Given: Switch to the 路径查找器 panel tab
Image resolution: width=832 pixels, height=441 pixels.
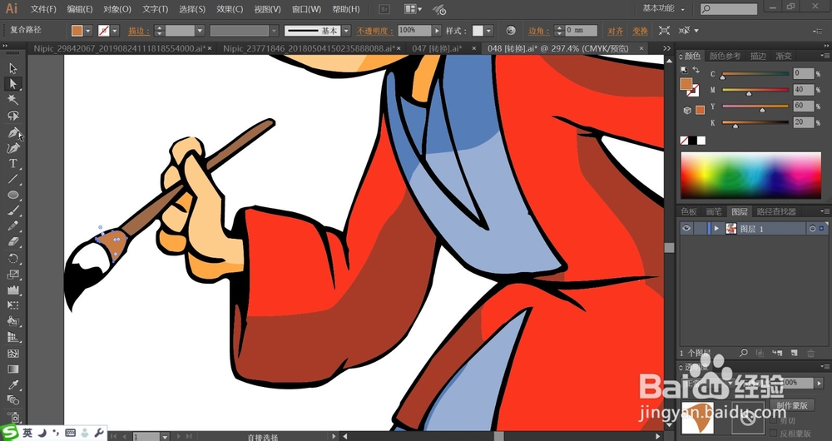Looking at the screenshot, I should 776,211.
